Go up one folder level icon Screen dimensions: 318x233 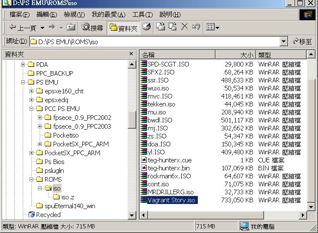(x=71, y=27)
